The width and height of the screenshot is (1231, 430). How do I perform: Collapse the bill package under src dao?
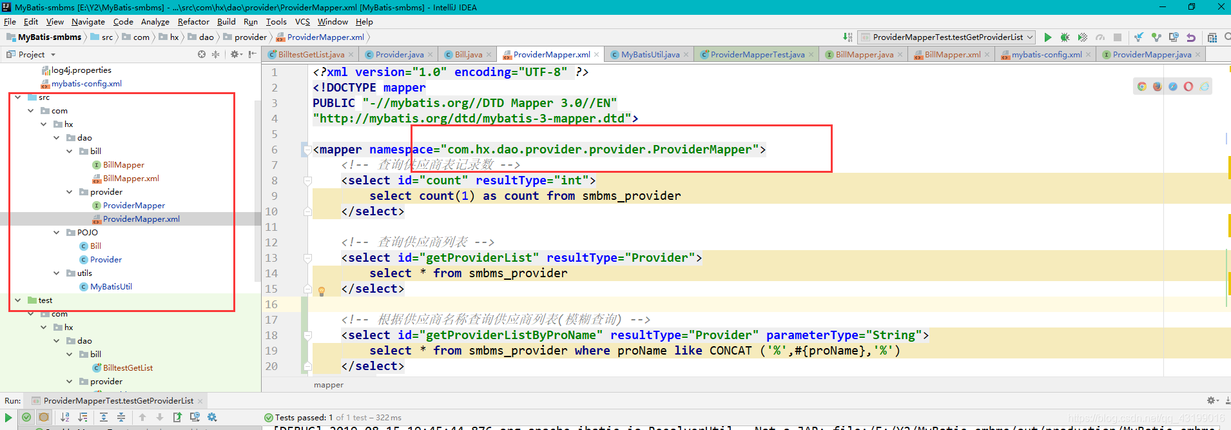point(70,151)
